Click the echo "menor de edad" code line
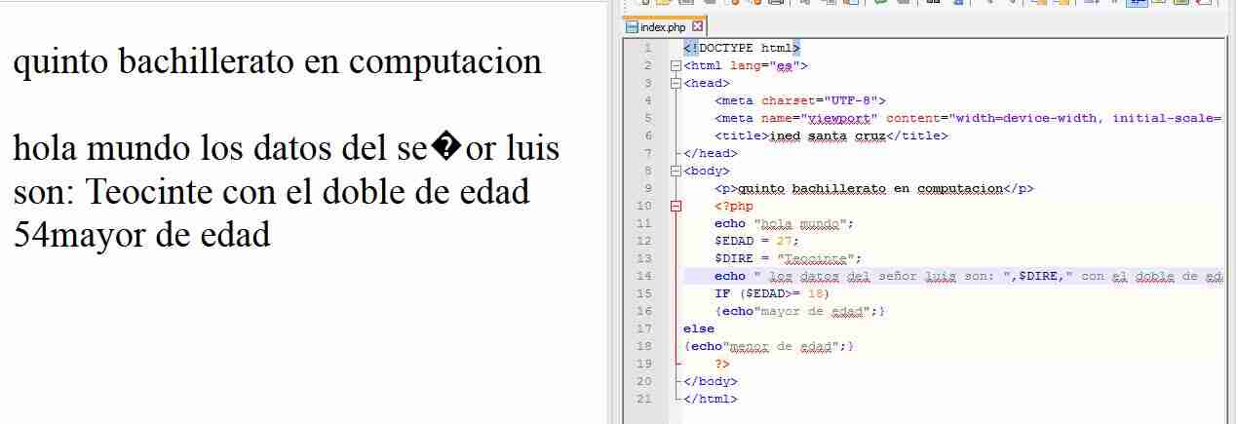Viewport: 1236px width, 424px height. [768, 346]
